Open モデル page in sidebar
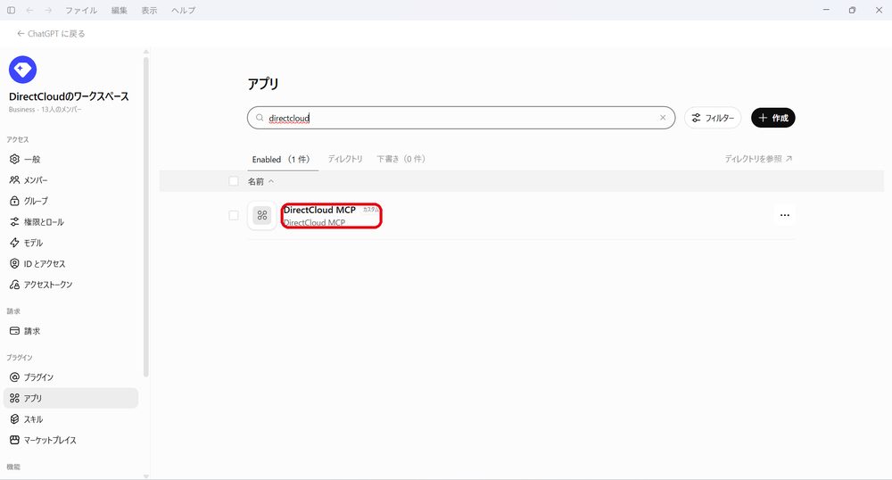 (71, 243)
